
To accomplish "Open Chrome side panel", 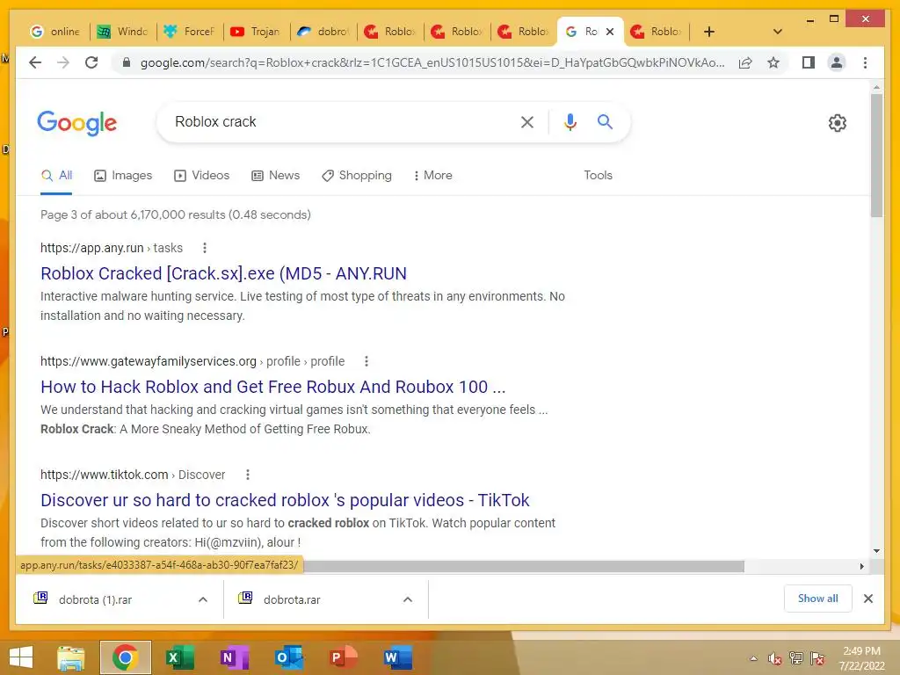I will point(809,62).
